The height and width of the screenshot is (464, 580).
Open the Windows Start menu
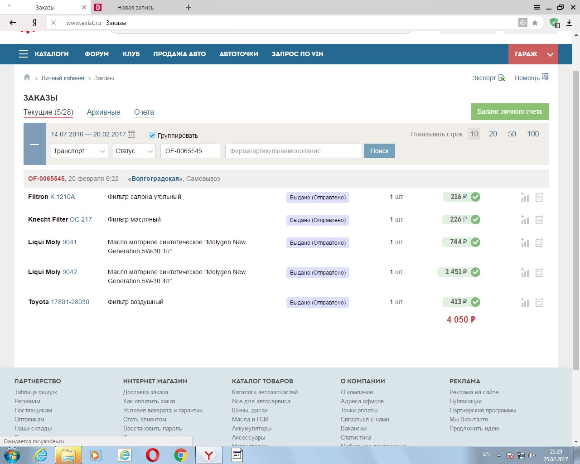[12, 455]
